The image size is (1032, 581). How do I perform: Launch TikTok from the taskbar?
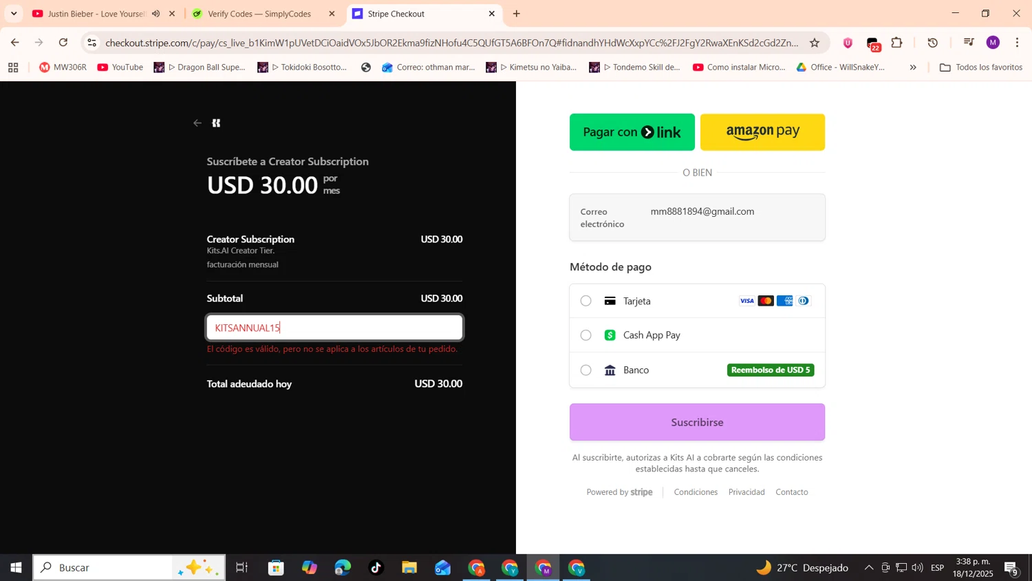[376, 568]
